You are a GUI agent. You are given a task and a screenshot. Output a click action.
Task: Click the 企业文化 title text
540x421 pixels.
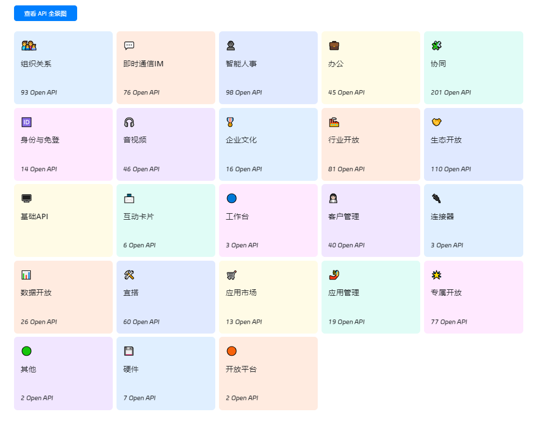click(241, 140)
